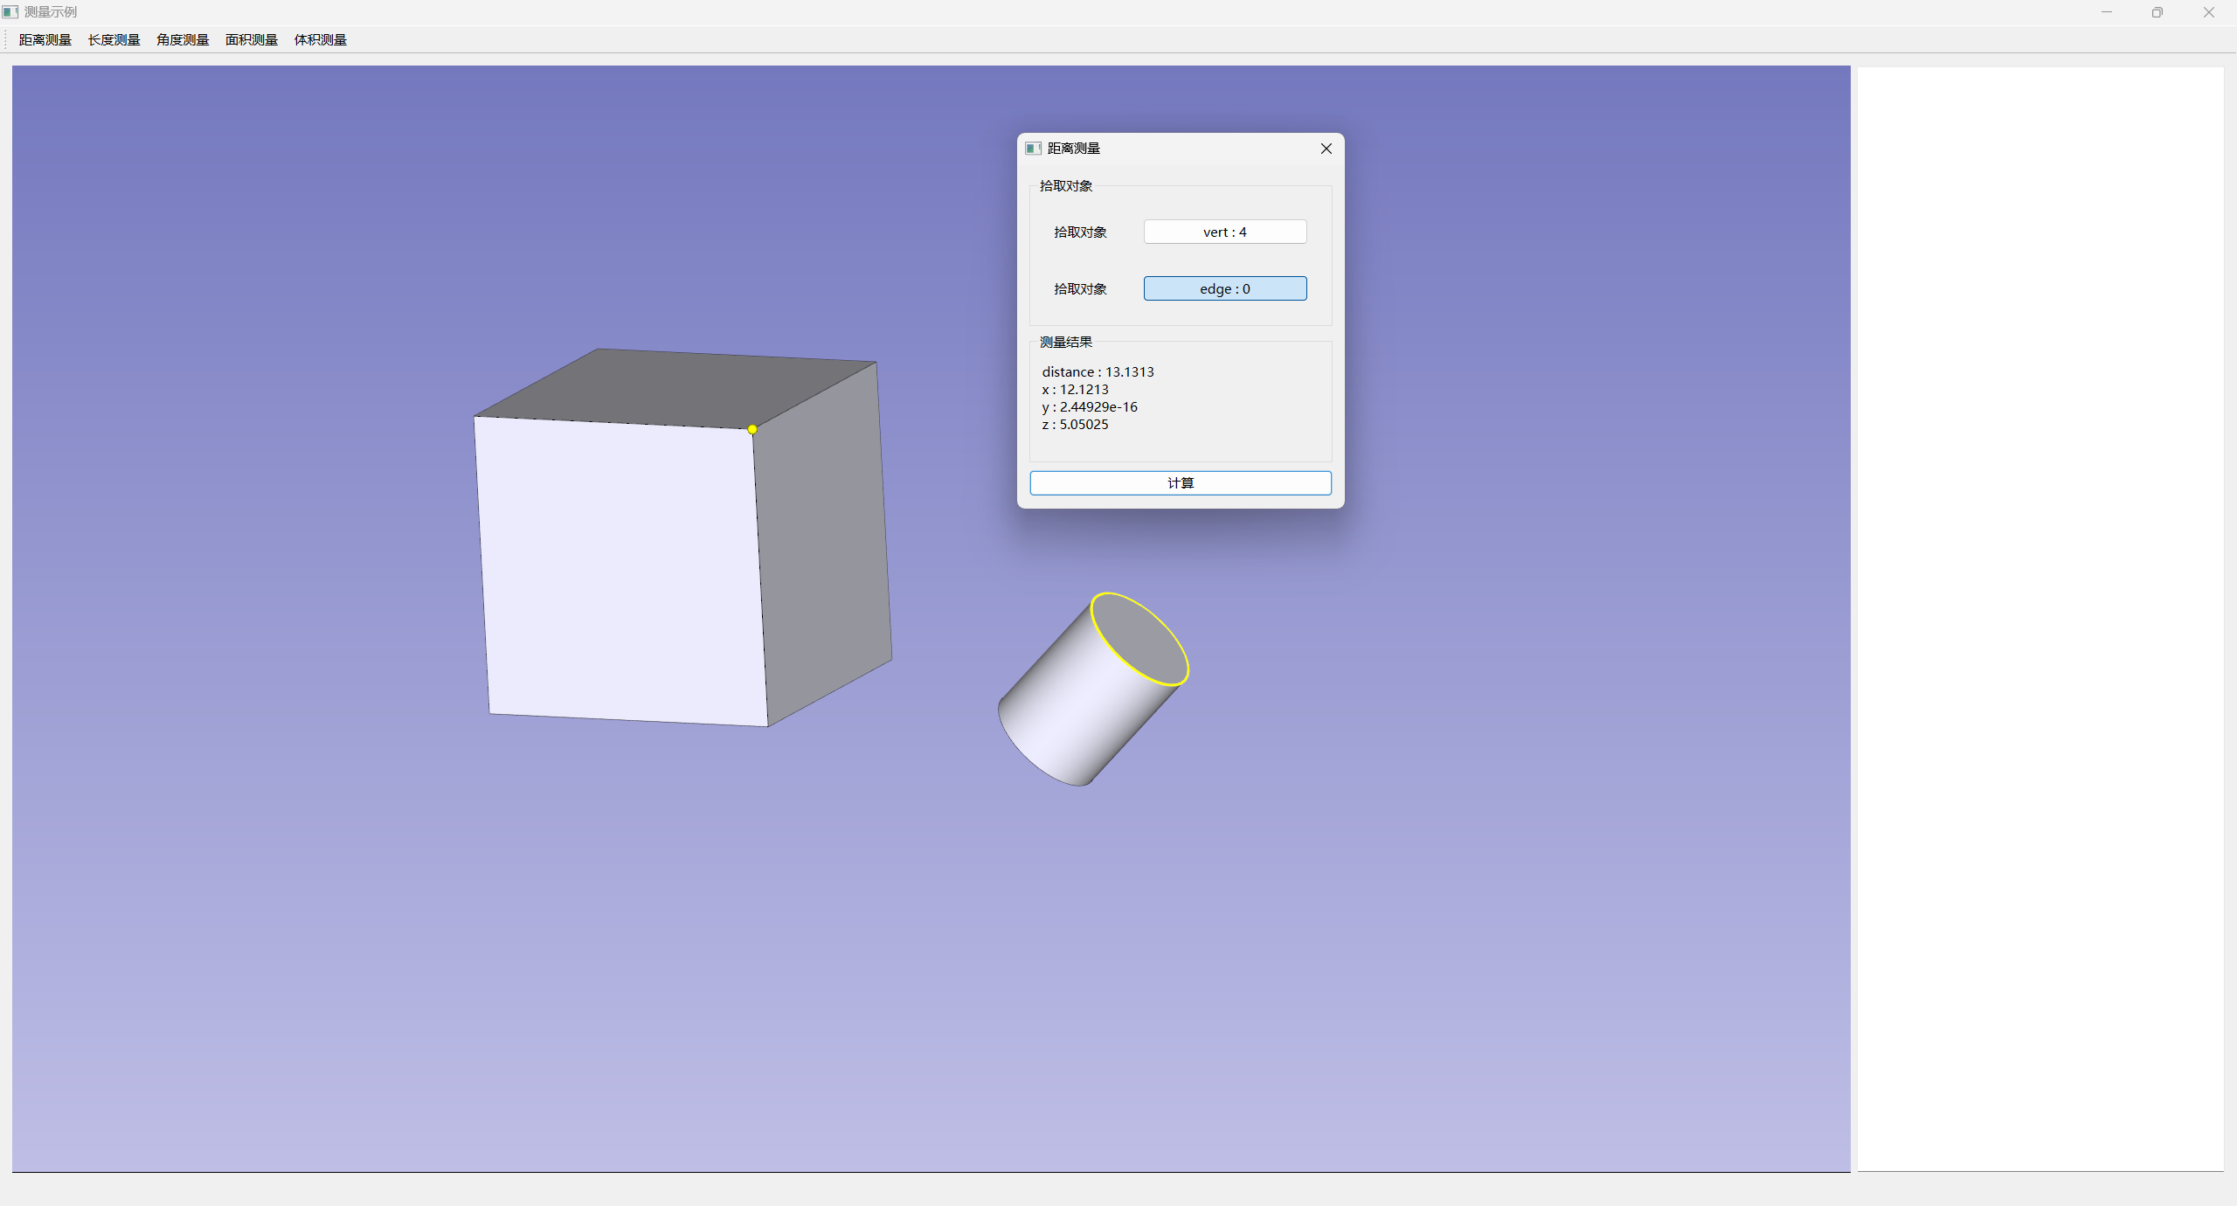
Task: Click the yellow highlighted vertex on the cube
Action: pyautogui.click(x=752, y=429)
